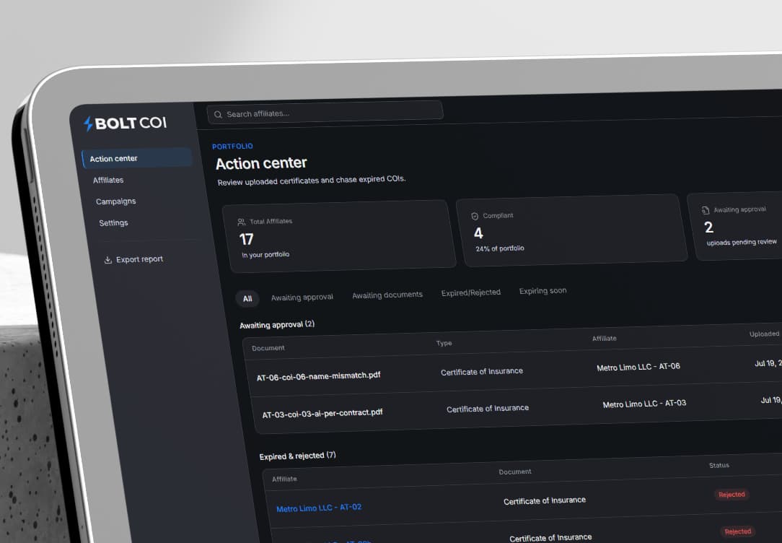Screen dimensions: 782x543
Task: Show the Expiring soon tab
Action: (x=542, y=290)
